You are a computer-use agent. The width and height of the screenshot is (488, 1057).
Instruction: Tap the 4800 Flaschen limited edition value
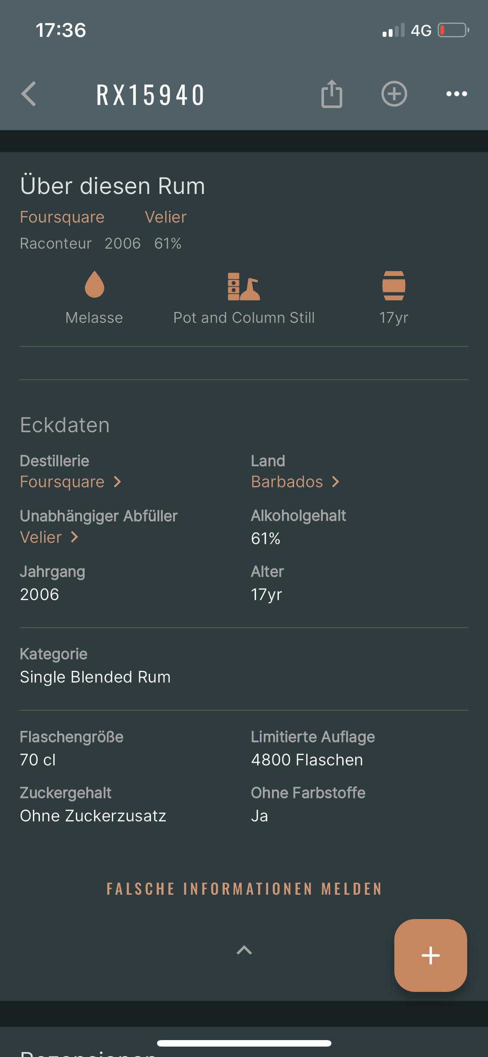[x=307, y=760]
